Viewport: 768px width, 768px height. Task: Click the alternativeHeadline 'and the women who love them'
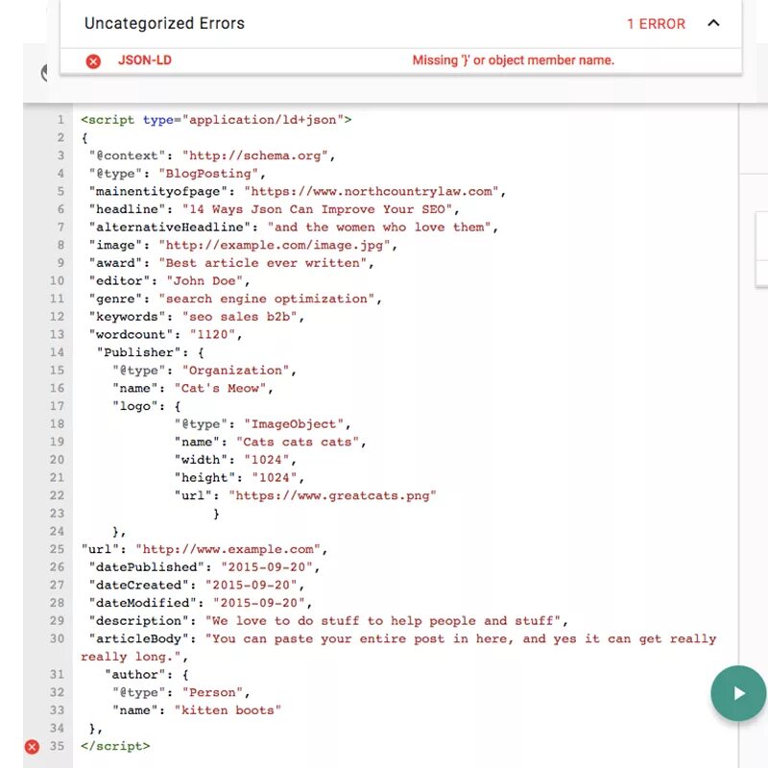378,228
